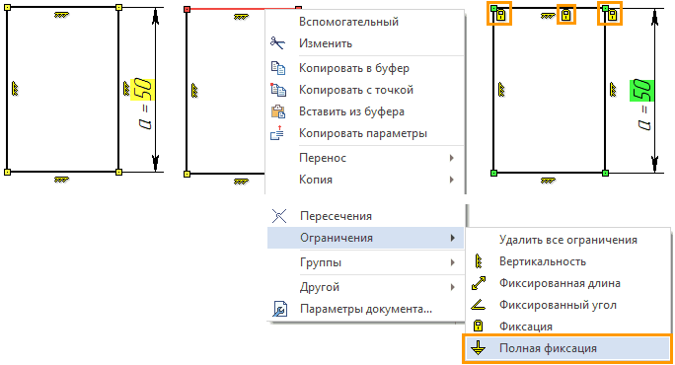Click the Полная фиксация ground icon

point(478,348)
